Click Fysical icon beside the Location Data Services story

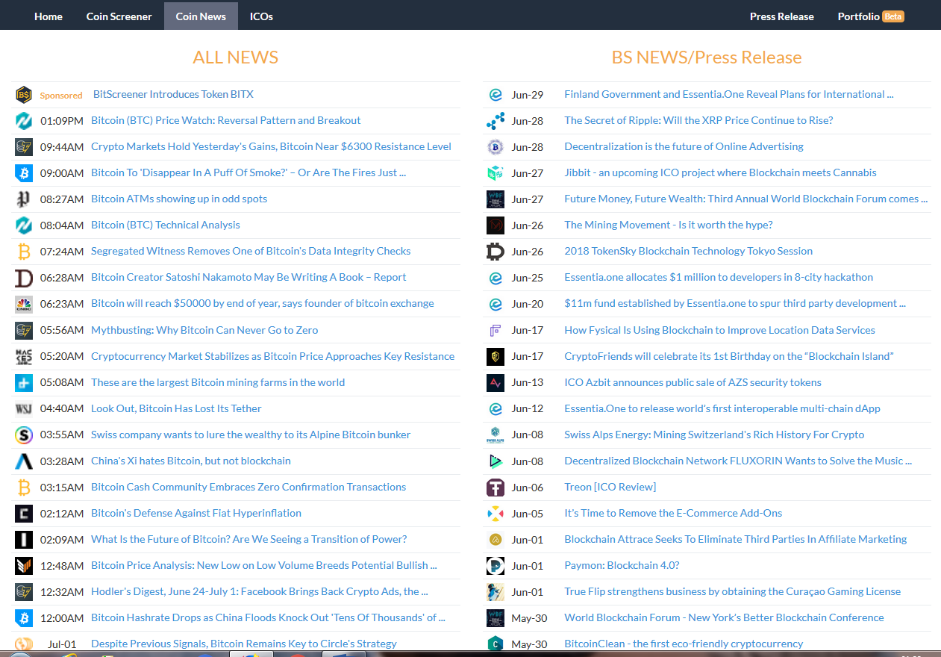click(495, 330)
